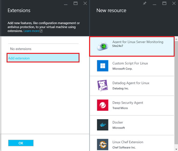The image size is (178, 151).
Task: Click the Docker whale icon
Action: (x=103, y=125)
